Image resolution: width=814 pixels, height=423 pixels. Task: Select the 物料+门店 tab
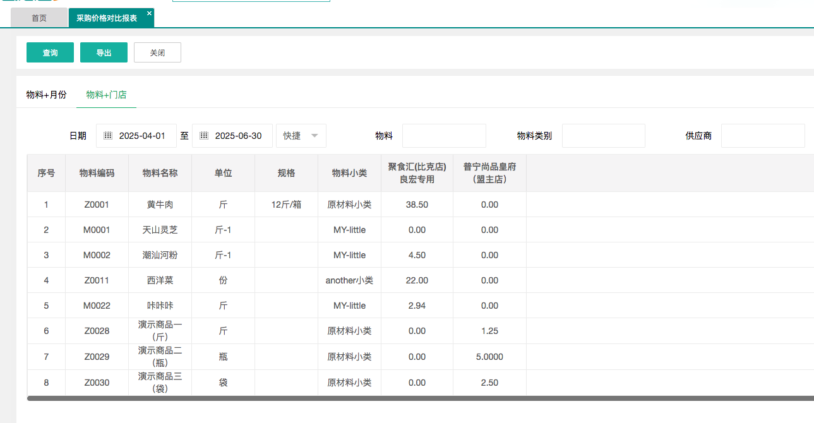pos(106,95)
